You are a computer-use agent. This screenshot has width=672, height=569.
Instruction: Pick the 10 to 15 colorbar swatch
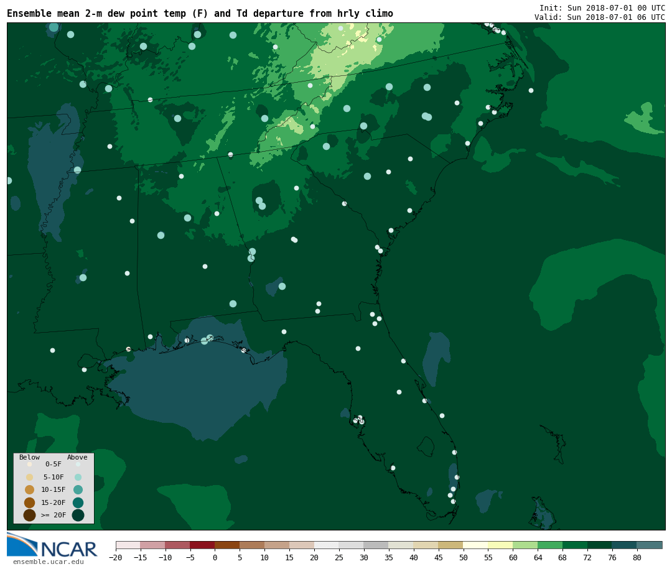(277, 545)
